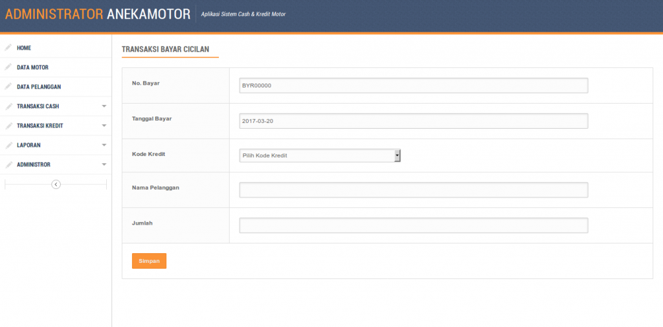Click the pencil icon beside LAPORAN
This screenshot has width=663, height=327.
pyautogui.click(x=8, y=145)
